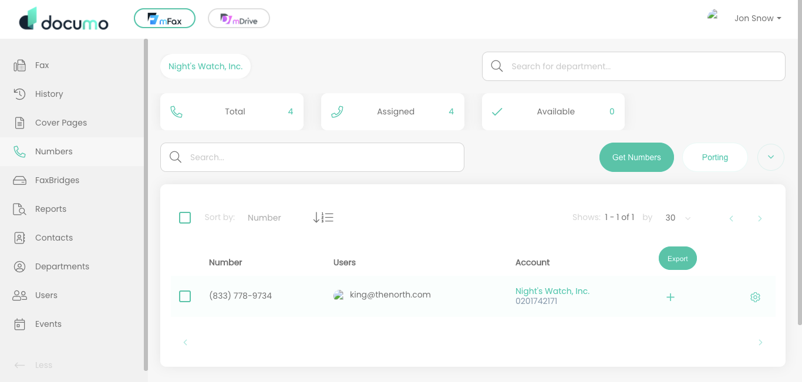Click the documo logo

[64, 19]
